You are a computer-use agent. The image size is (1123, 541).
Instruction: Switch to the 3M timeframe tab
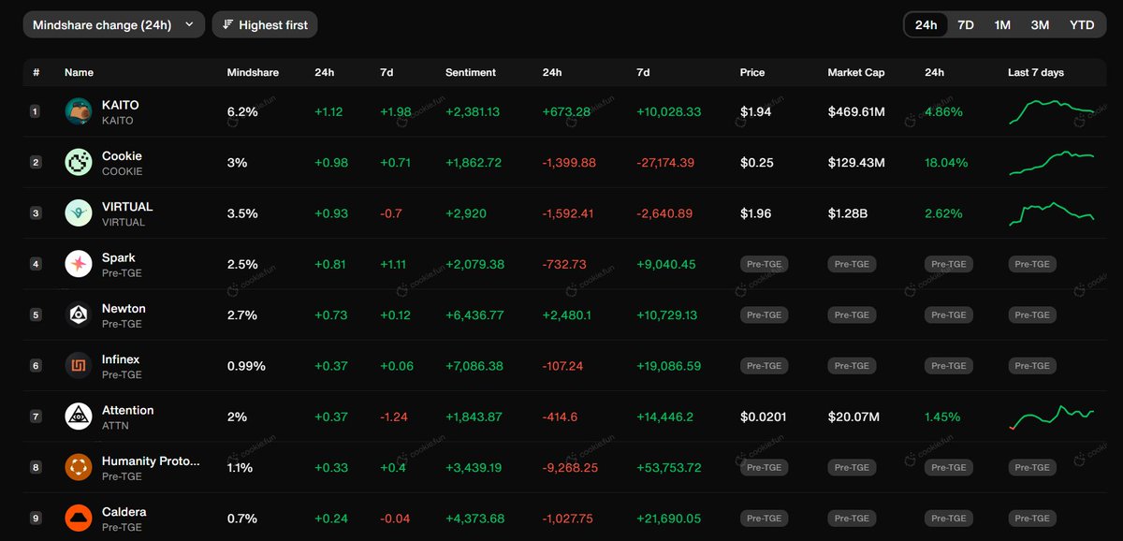coord(1040,25)
